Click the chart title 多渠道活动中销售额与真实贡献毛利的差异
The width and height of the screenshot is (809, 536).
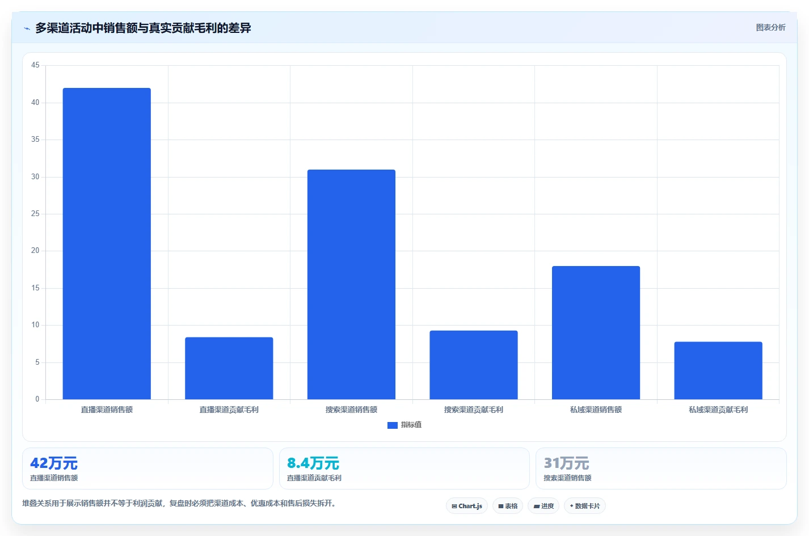pyautogui.click(x=143, y=28)
